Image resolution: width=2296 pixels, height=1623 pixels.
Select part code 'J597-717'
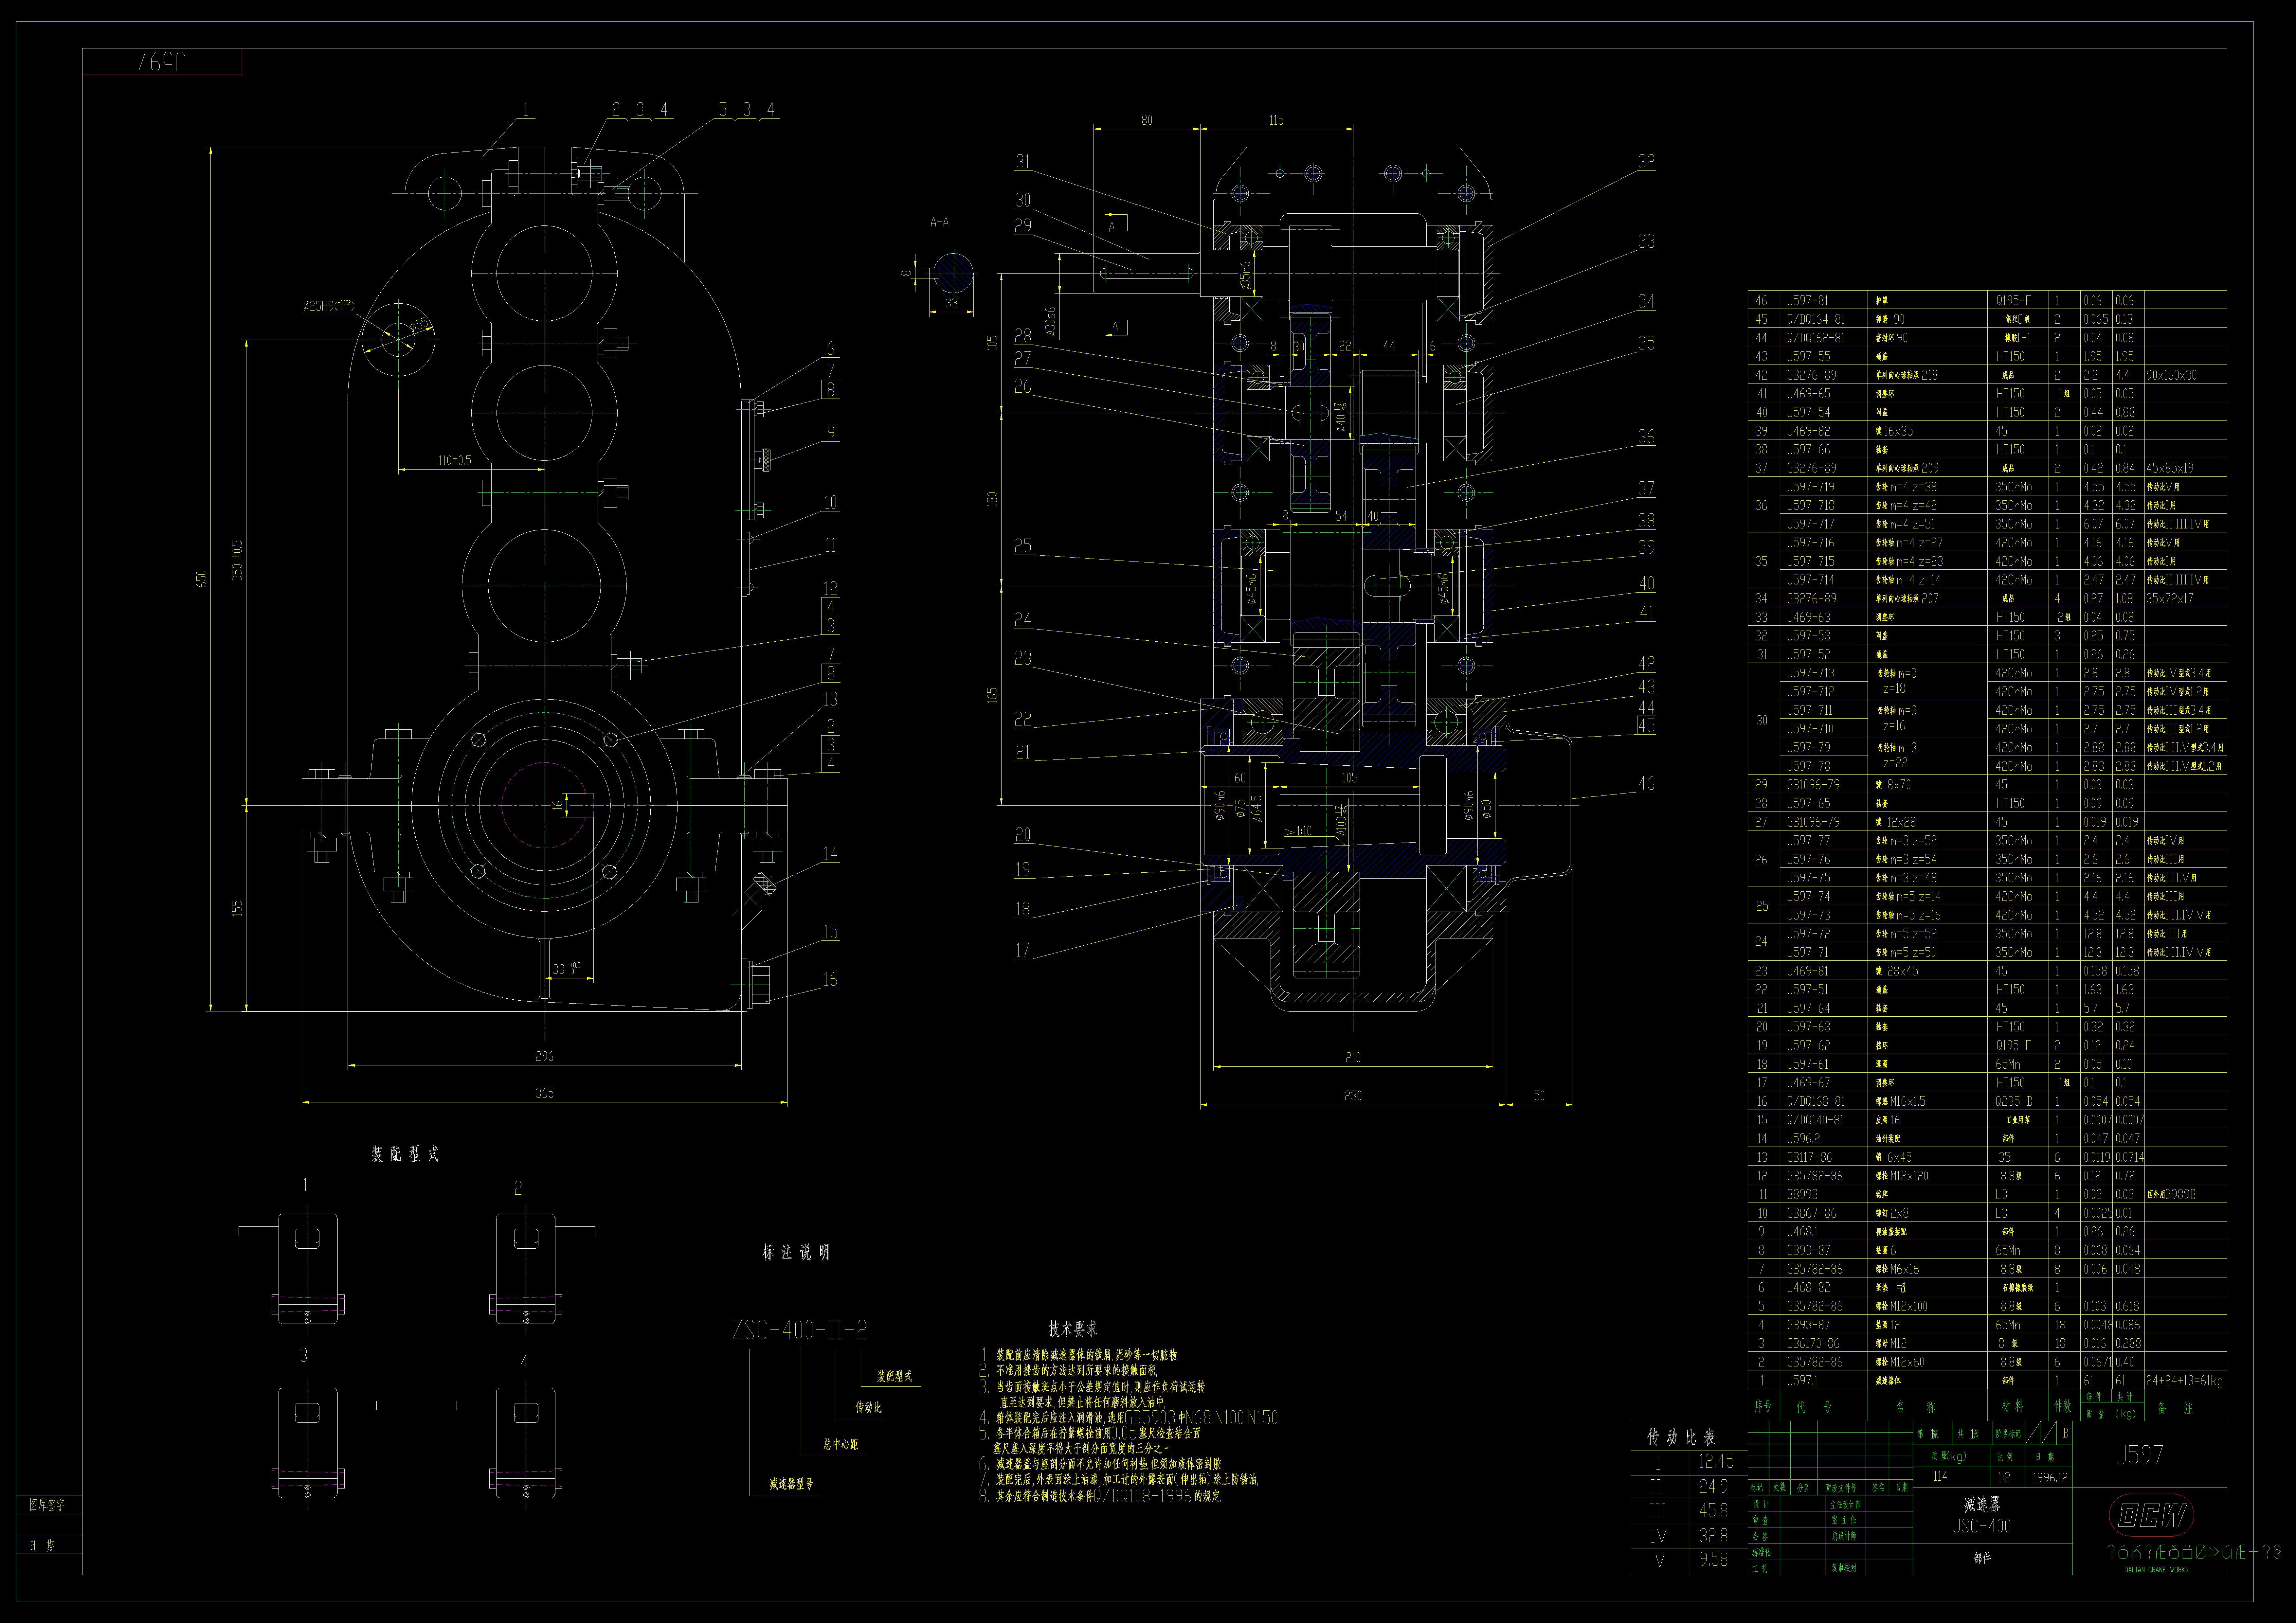1811,524
